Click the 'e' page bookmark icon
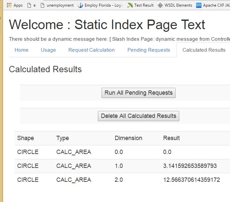 (x=29, y=5)
